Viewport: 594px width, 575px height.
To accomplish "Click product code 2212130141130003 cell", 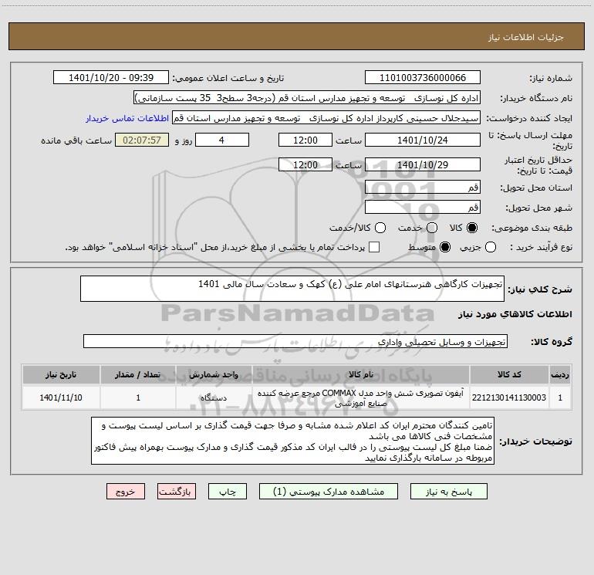I will click(x=509, y=397).
